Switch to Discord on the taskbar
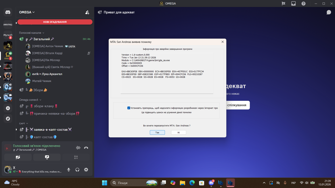Image resolution: width=335 pixels, height=188 pixels. [211, 183]
